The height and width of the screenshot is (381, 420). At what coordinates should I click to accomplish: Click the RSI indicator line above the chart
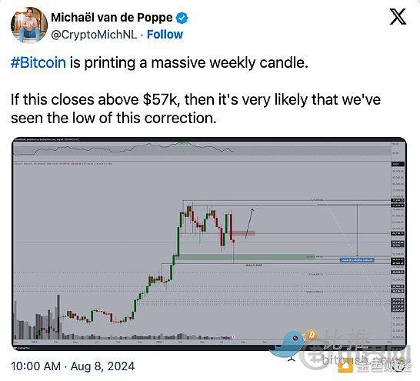pyautogui.click(x=123, y=149)
